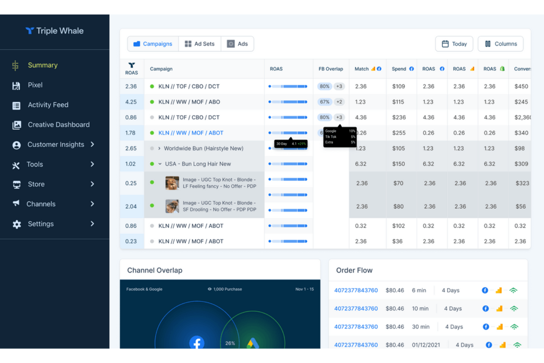Open Creative Dashboard

[59, 125]
